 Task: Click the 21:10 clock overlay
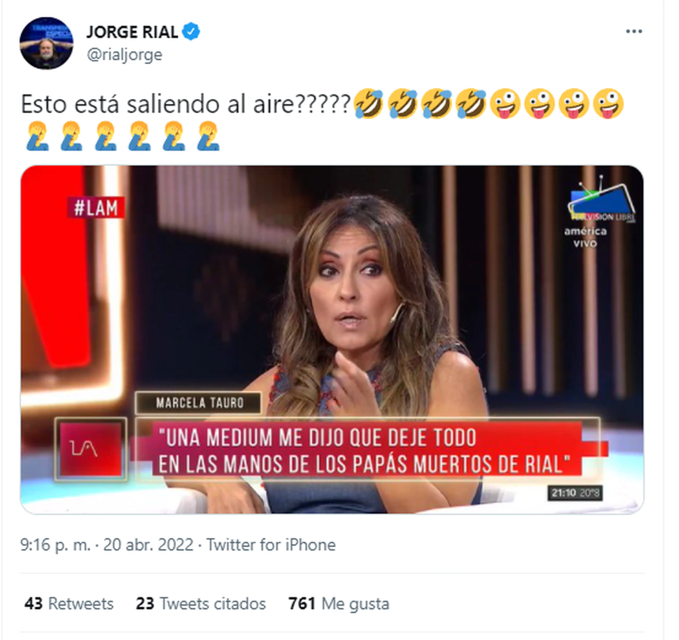[574, 492]
